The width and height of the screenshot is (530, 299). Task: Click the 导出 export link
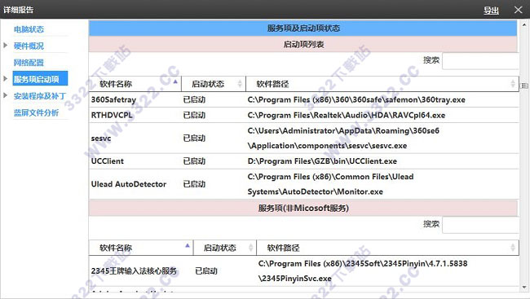pos(491,10)
